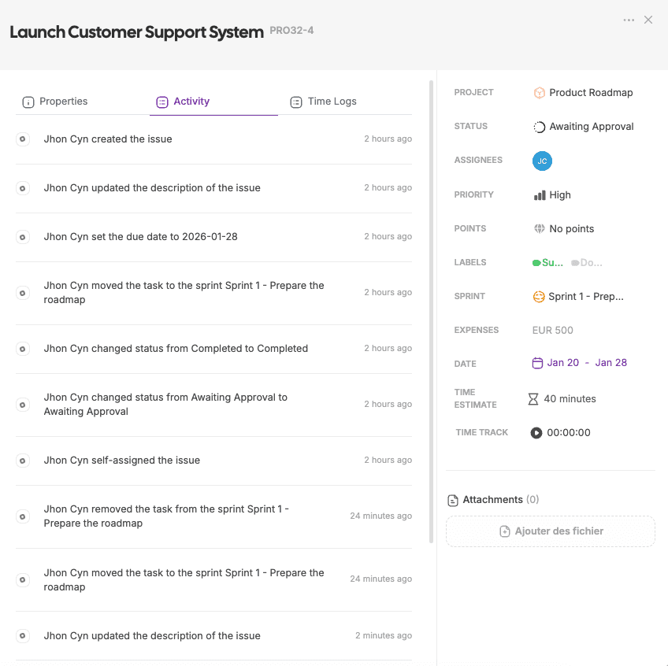Click the Ajouter des fichier upload button

coord(550,531)
